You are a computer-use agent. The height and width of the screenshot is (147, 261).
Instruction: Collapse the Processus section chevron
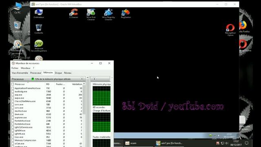82,79
